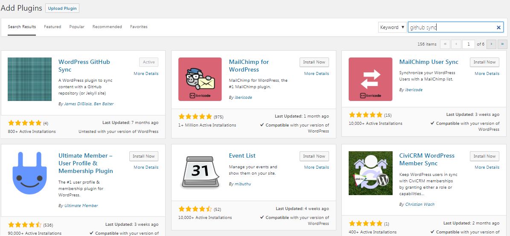
Task: Click the star rating of CiviCRM Member Sync
Action: click(366, 223)
